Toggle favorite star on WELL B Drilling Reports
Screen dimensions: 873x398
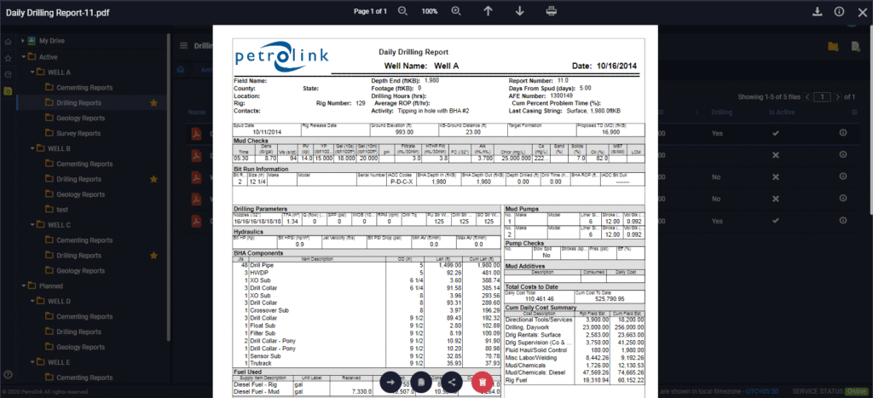tap(153, 180)
